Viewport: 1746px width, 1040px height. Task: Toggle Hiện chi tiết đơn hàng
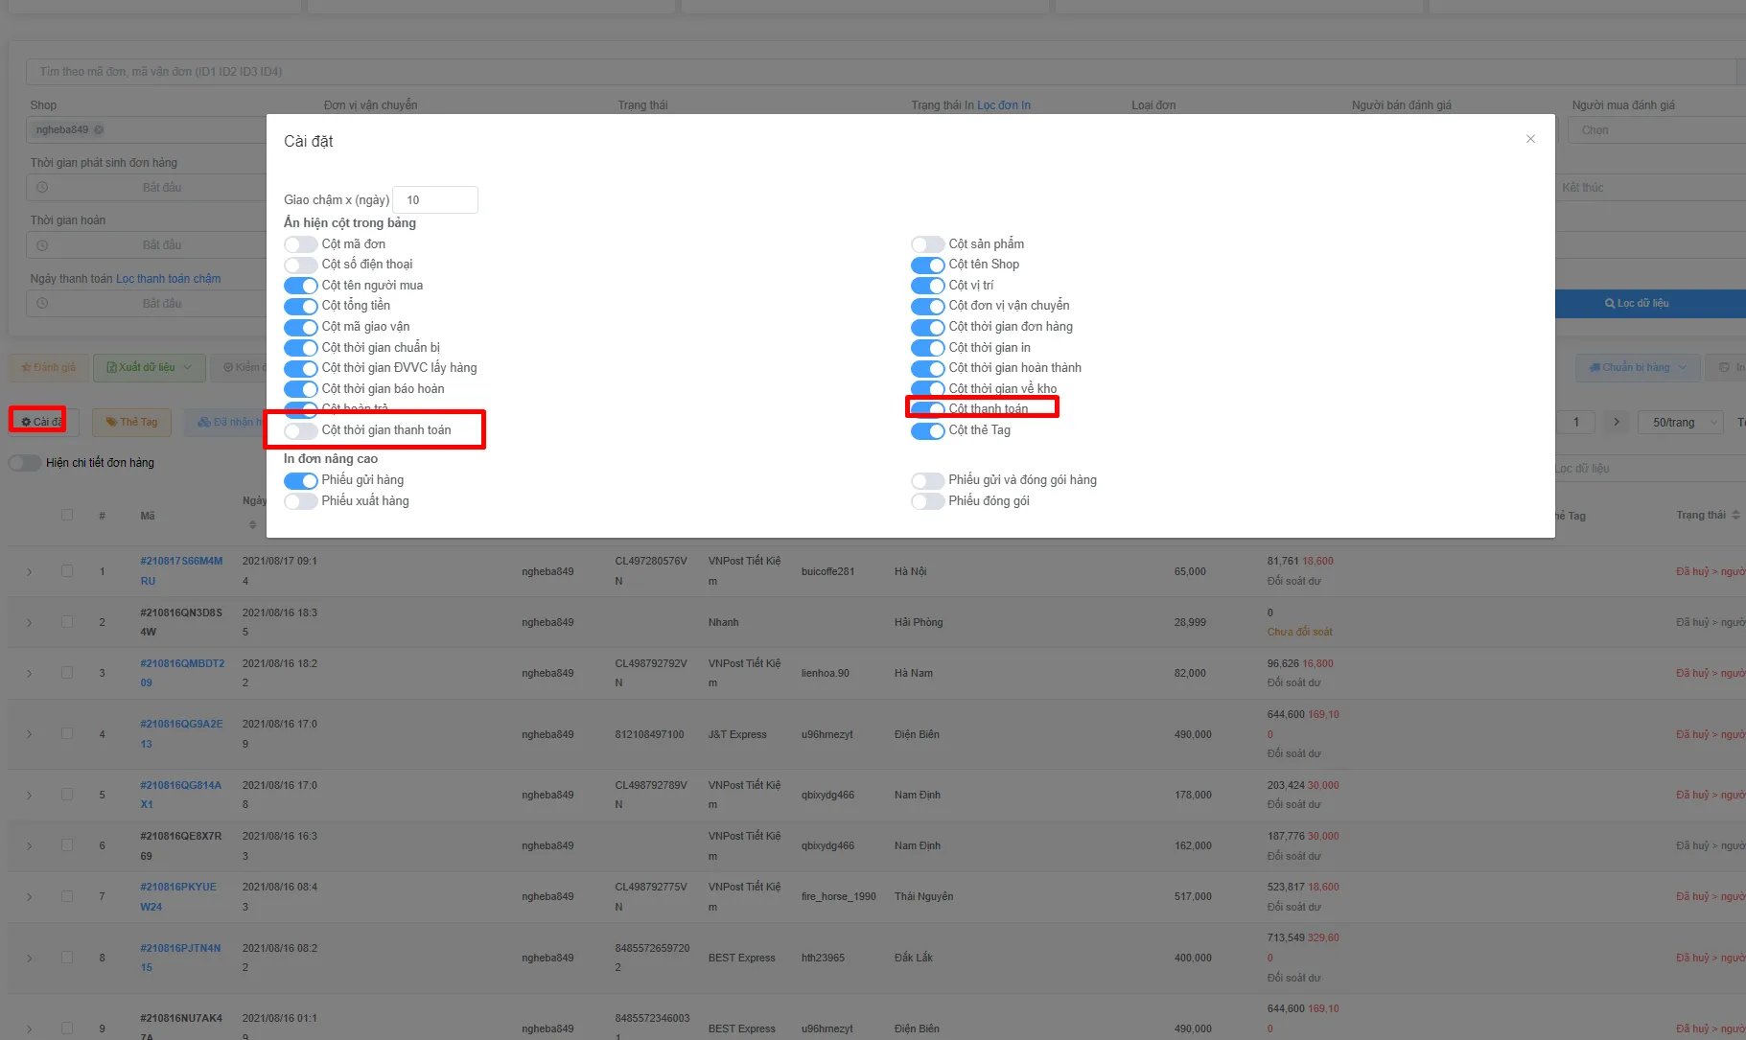25,463
